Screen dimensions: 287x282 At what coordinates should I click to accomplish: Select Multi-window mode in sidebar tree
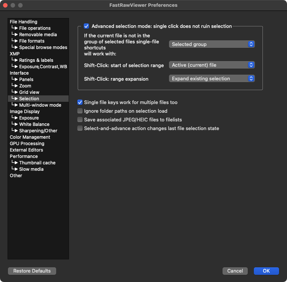(40, 105)
